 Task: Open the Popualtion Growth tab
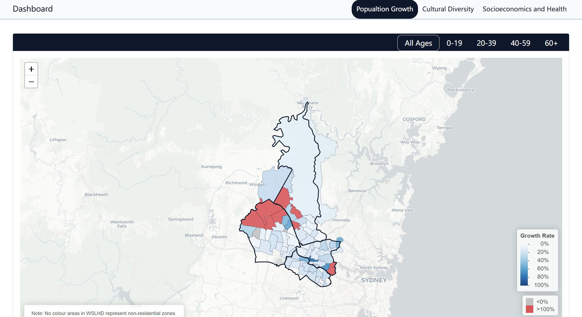click(384, 9)
